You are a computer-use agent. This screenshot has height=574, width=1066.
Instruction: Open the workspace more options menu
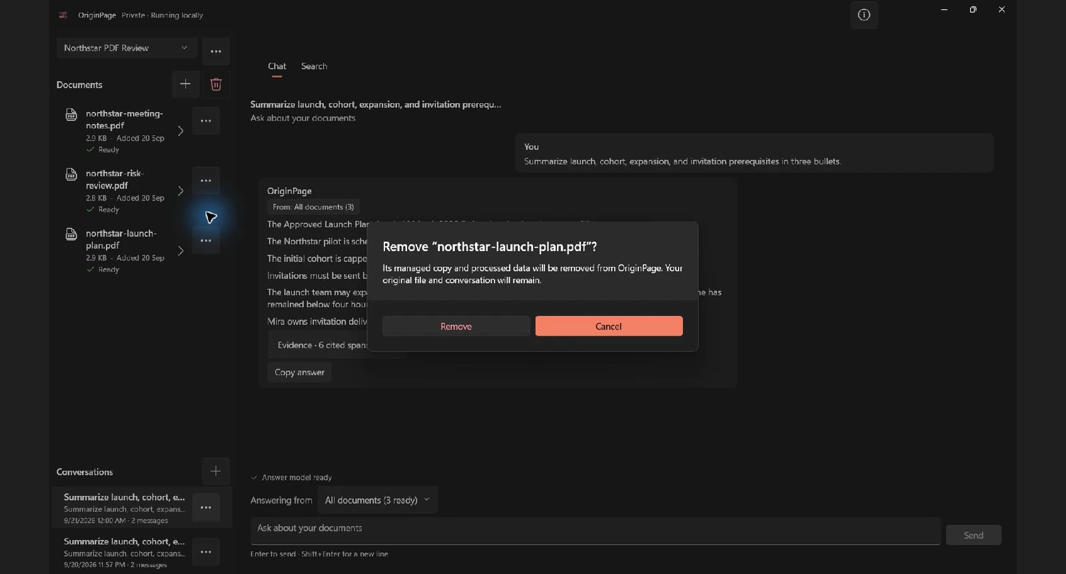pyautogui.click(x=216, y=51)
